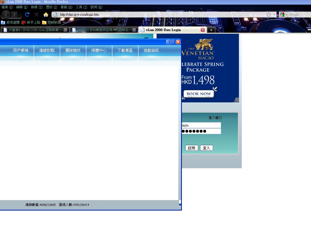Open the URL history dropdown arrow by star
The image size is (311, 227).
[274, 15]
